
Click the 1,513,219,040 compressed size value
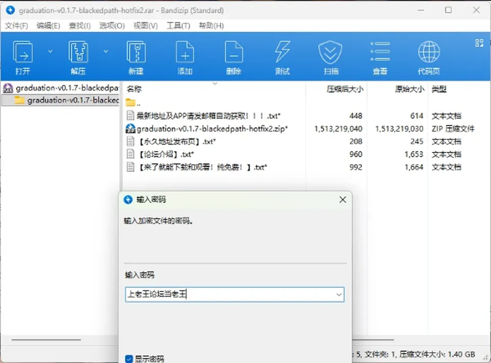[338, 129]
